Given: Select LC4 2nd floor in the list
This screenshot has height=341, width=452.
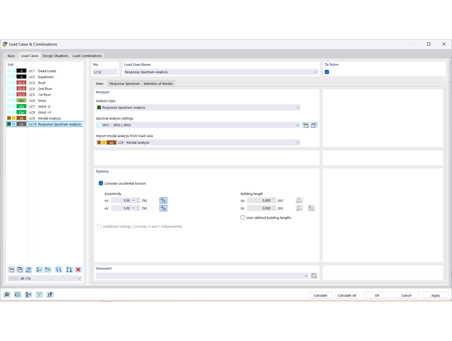Looking at the screenshot, I should point(45,89).
